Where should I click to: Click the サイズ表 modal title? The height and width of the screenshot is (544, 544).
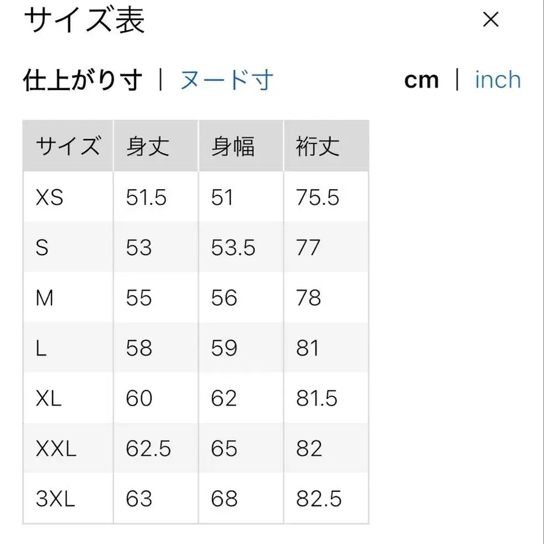[83, 20]
